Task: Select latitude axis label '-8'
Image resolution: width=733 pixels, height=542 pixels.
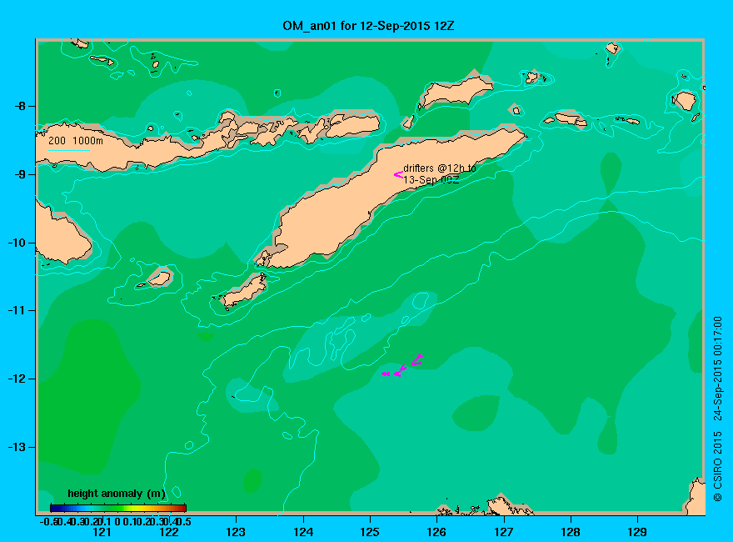Action: point(20,106)
